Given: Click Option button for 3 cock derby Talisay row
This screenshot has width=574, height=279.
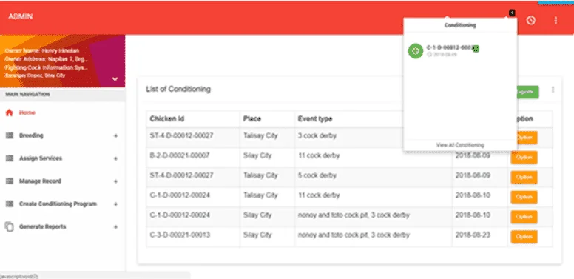Looking at the screenshot, I should point(527,138).
